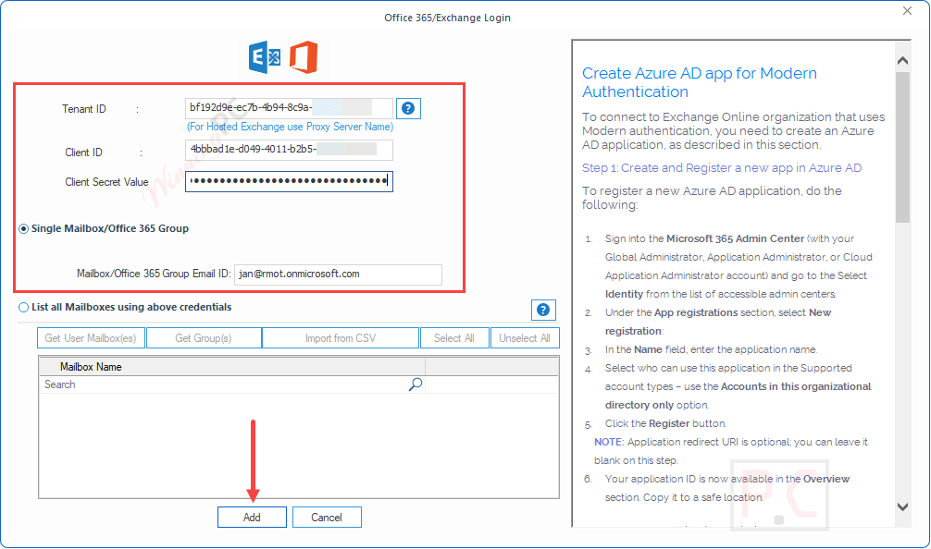Open help beside the Tenant ID field
Screen dimensions: 931x549
408,108
